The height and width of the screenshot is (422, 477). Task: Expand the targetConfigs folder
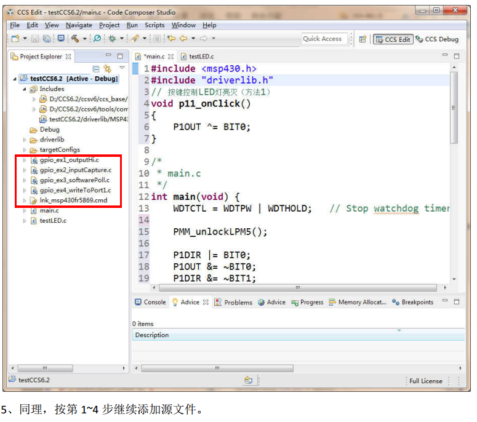tap(25, 150)
